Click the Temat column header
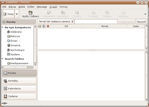Image resolution: width=149 pixels, height=107 pixels. tap(104, 26)
